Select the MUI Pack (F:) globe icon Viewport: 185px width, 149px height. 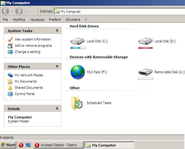78,72
